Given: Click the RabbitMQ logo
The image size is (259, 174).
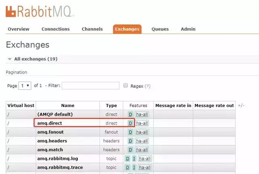Looking at the screenshot, I should click(40, 11).
